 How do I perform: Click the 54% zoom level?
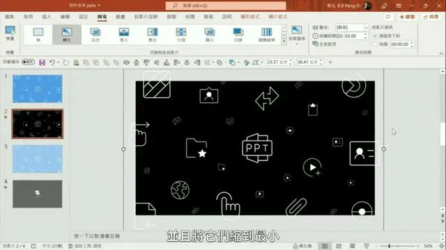pyautogui.click(x=428, y=246)
